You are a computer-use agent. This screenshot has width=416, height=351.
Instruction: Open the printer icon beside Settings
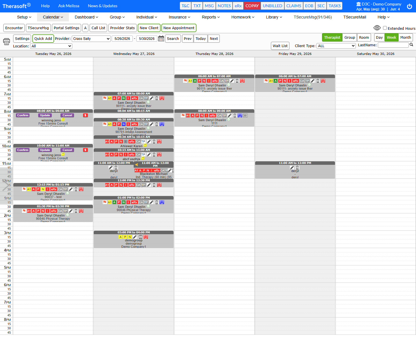click(x=6, y=41)
